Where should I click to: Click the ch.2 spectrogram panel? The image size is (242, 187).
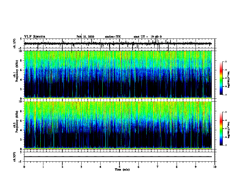[118, 125]
